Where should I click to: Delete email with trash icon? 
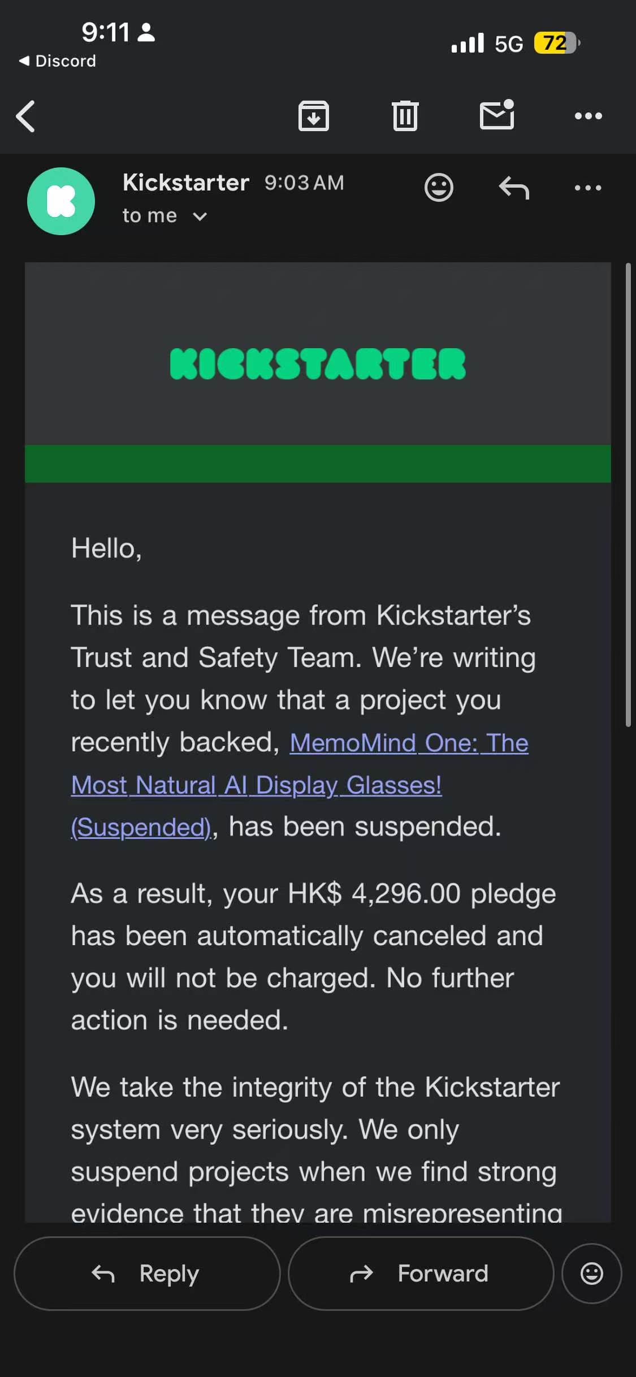(x=405, y=116)
